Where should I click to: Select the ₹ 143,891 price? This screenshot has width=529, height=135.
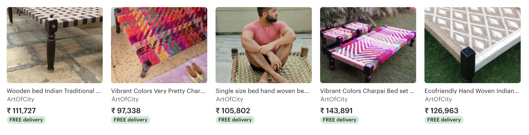336,111
